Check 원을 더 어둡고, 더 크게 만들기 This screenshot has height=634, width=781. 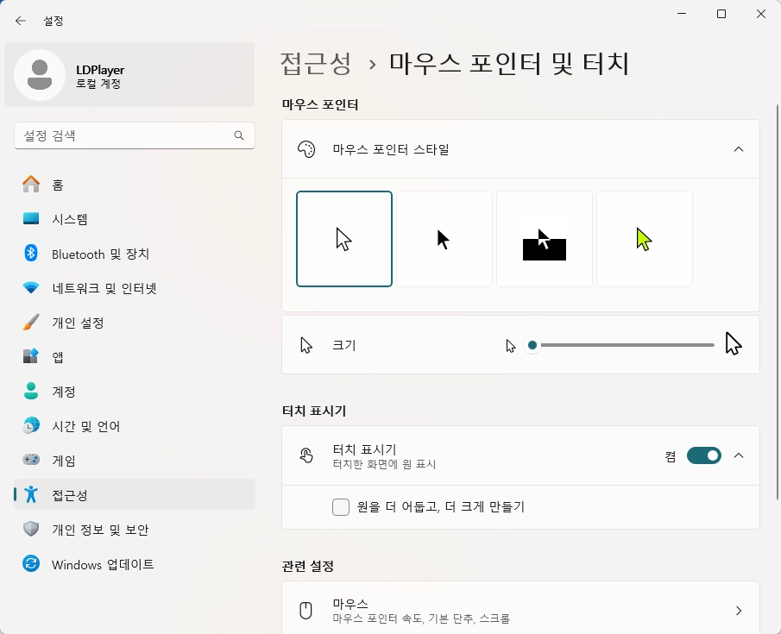341,507
